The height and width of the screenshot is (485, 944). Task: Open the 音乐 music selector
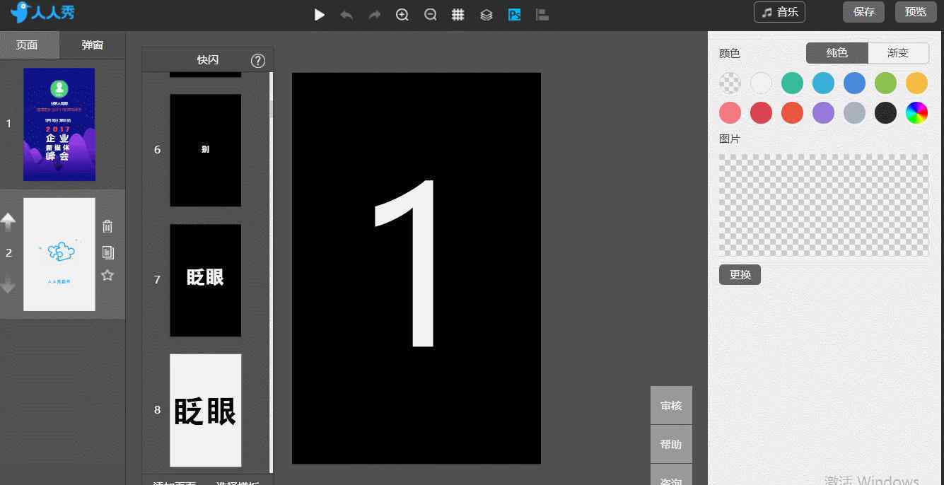779,12
